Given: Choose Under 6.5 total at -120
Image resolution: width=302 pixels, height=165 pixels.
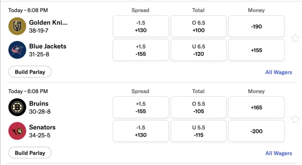Looking at the screenshot, I should [199, 50].
